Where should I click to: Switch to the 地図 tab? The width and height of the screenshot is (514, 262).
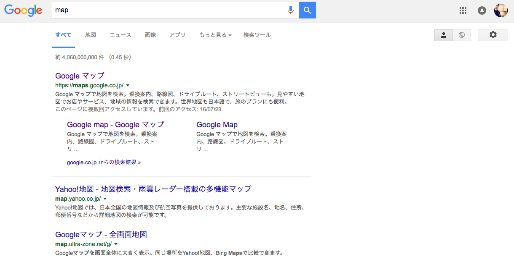(x=91, y=35)
